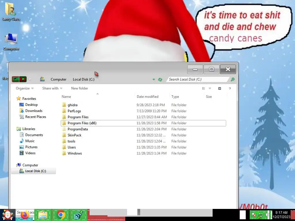Viewport: 295px width, 221px height.
Task: Select the Program Files (x86) folder
Action: coord(143,123)
